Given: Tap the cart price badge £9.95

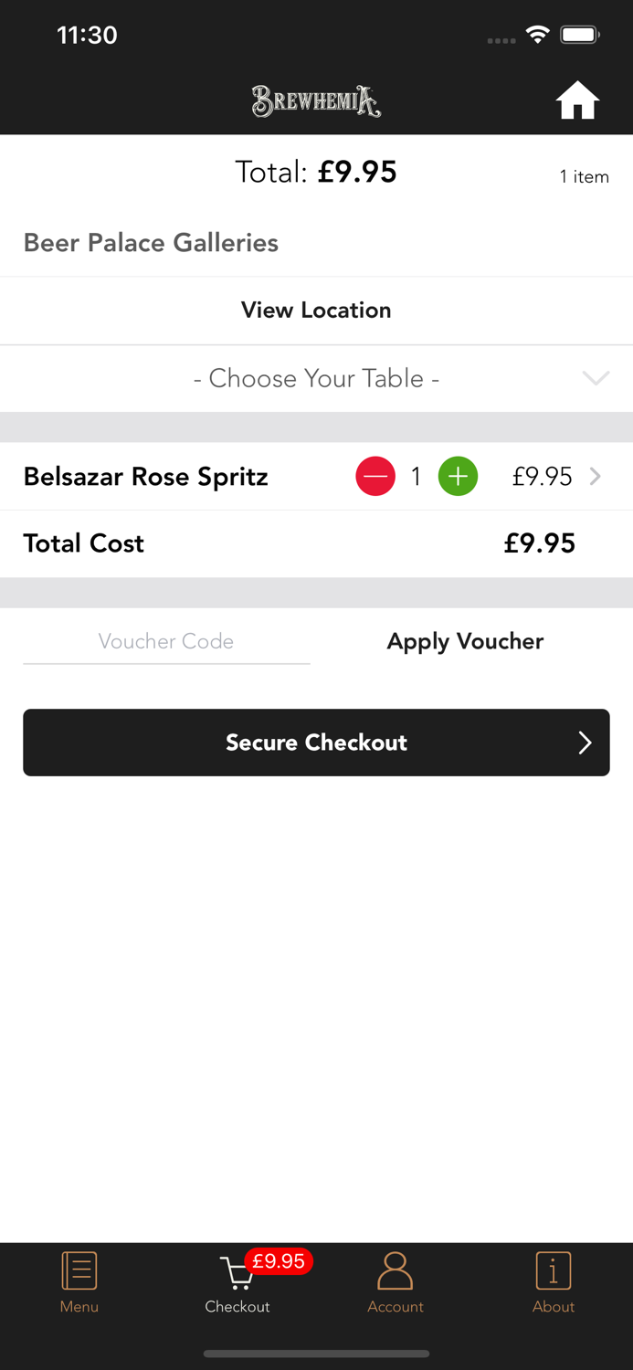Looking at the screenshot, I should [279, 1261].
